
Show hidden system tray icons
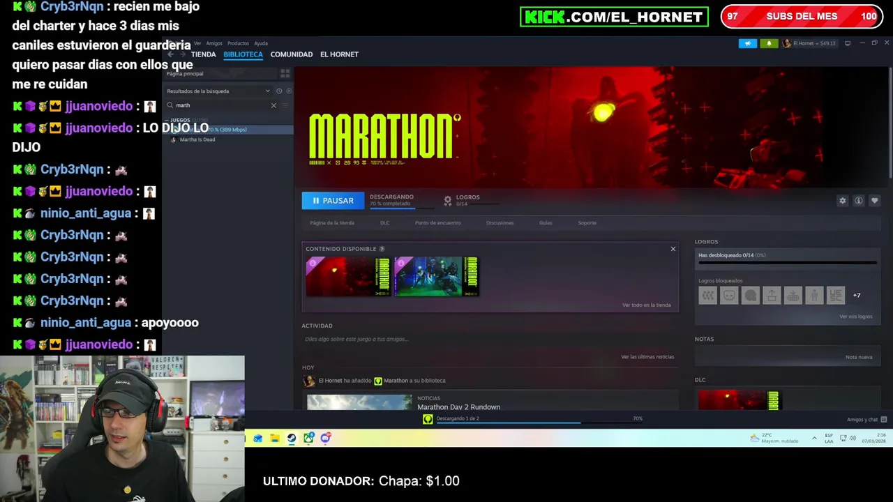coord(814,439)
